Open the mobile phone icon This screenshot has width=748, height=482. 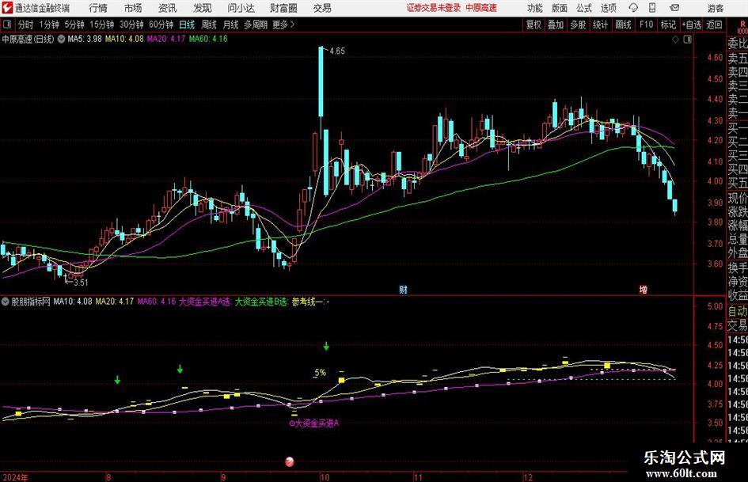point(652,8)
